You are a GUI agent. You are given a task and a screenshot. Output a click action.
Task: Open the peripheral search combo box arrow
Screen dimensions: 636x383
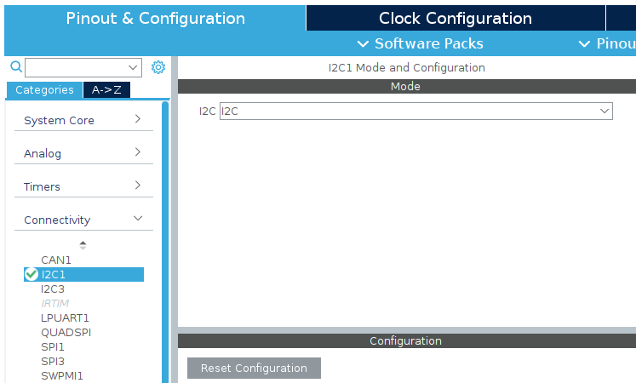coord(133,67)
